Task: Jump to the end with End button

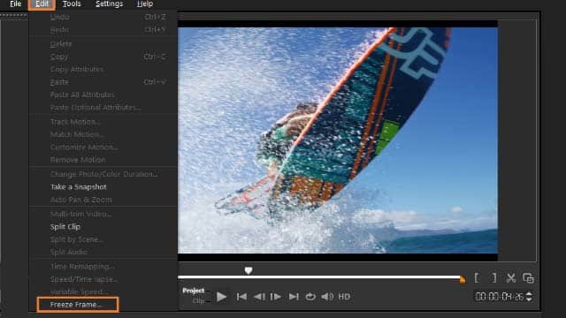Action: 294,297
